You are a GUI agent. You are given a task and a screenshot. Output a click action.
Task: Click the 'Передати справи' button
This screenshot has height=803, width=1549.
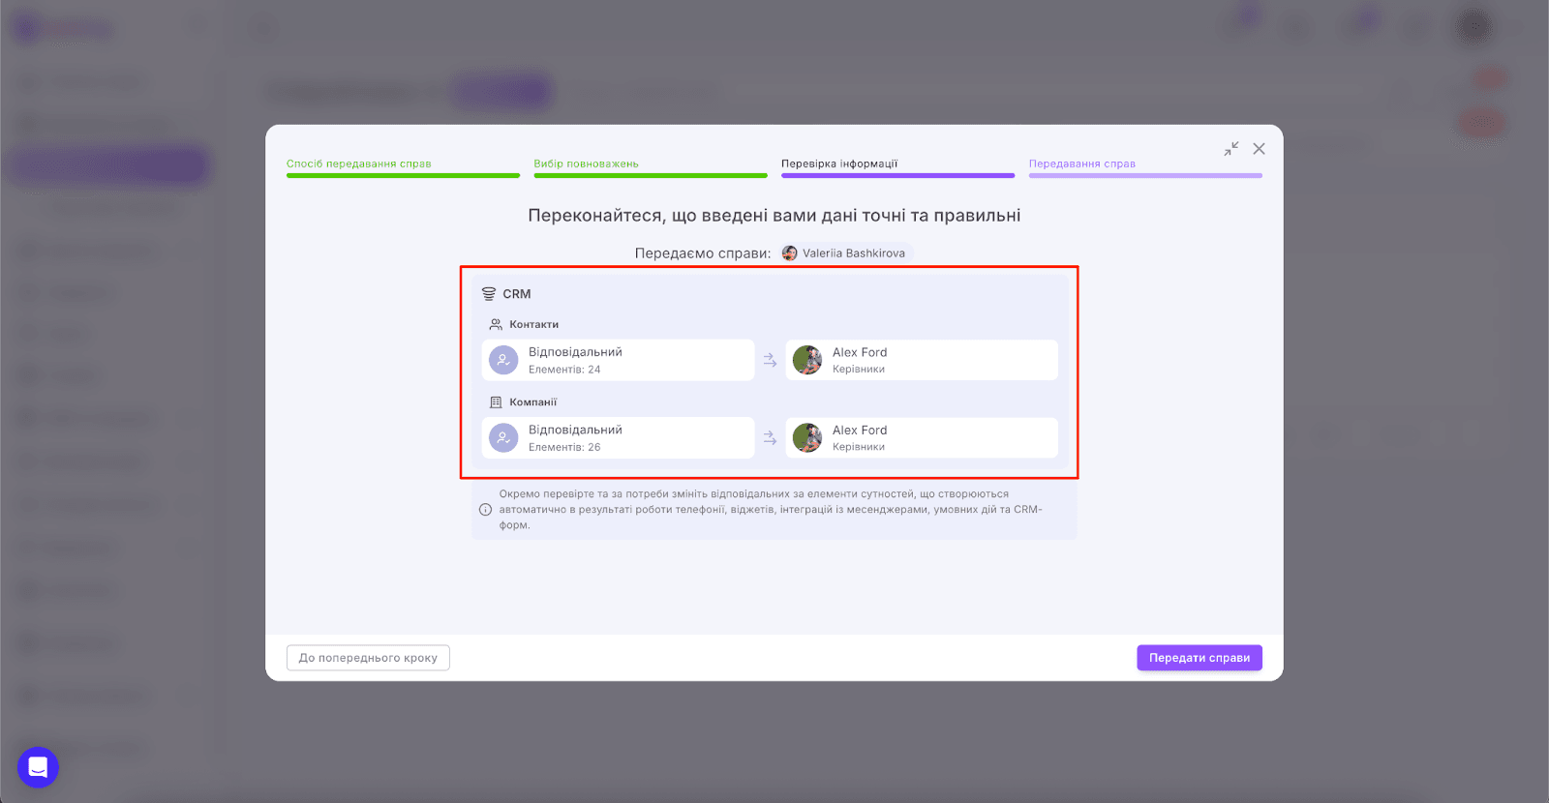tap(1199, 658)
